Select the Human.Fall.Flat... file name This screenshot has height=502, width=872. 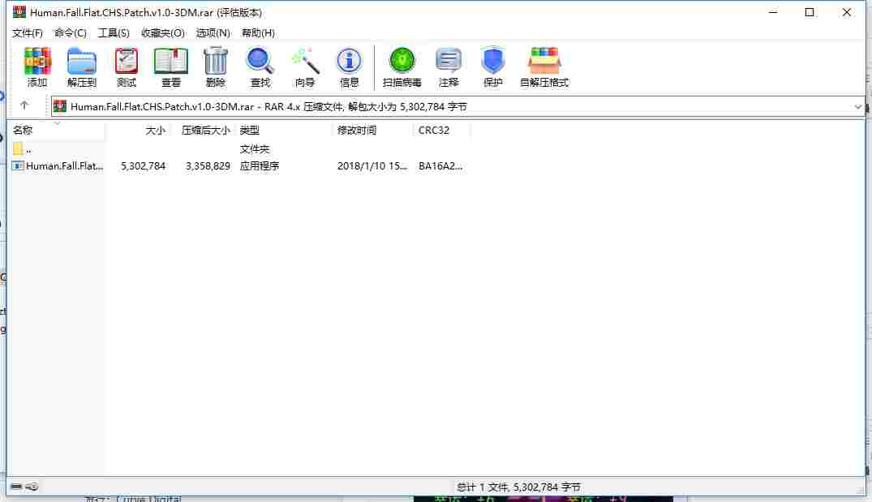click(65, 165)
